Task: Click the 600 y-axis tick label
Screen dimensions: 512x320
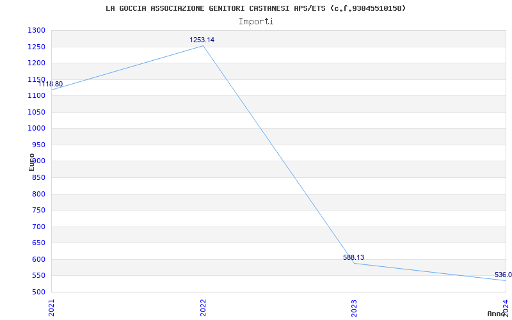Action: click(38, 260)
